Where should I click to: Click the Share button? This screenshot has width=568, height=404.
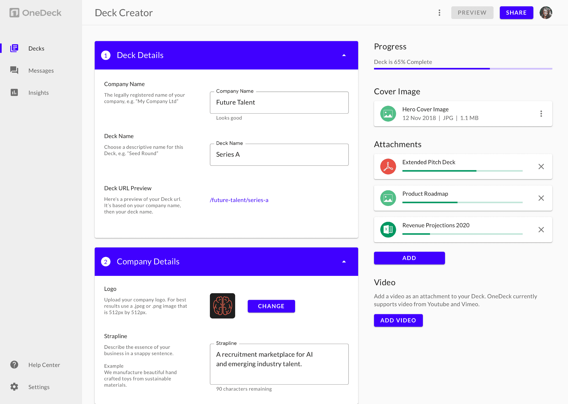516,13
